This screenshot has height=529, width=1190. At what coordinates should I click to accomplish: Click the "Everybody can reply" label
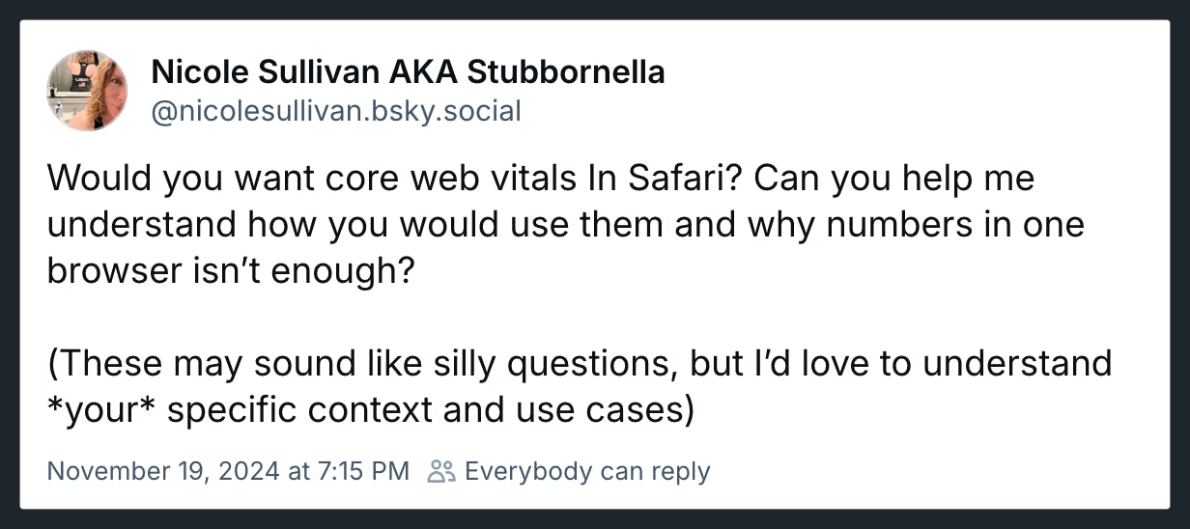(x=587, y=471)
